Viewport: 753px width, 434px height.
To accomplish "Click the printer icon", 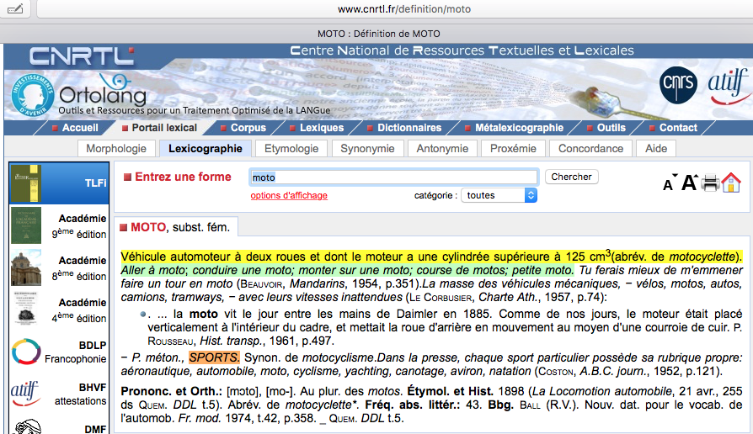I will click(710, 183).
